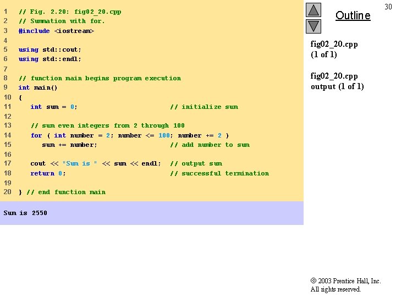
Task: Click the 'return 0;' statement
Action: pyautogui.click(x=48, y=173)
